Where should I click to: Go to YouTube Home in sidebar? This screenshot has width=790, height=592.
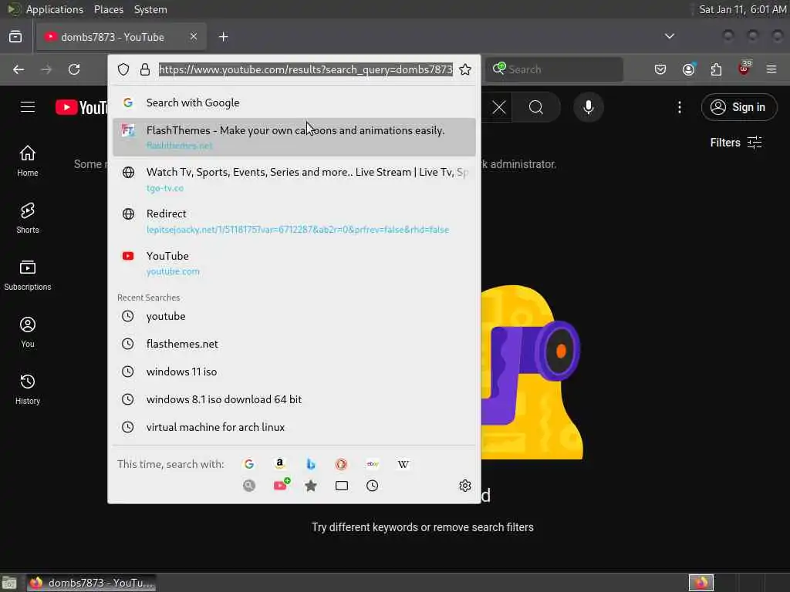28,160
